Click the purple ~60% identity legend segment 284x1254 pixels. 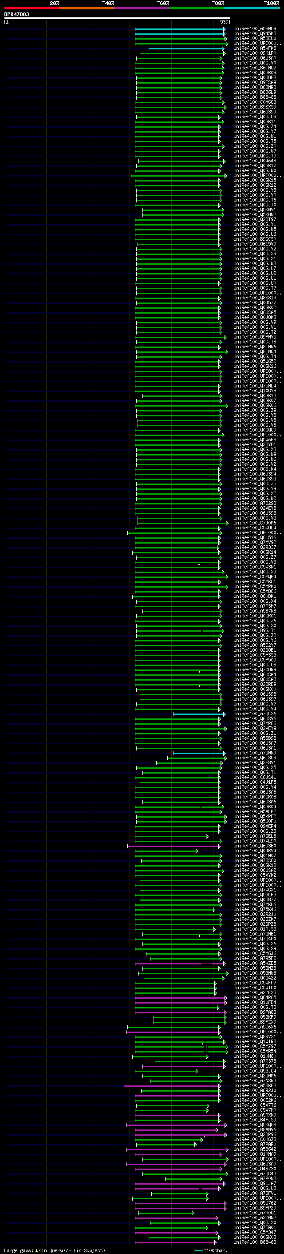[142, 8]
